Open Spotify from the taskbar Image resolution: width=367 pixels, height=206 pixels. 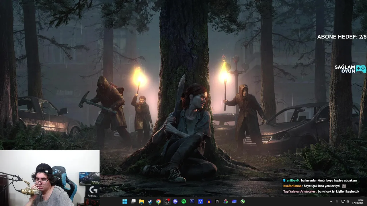coord(183,201)
